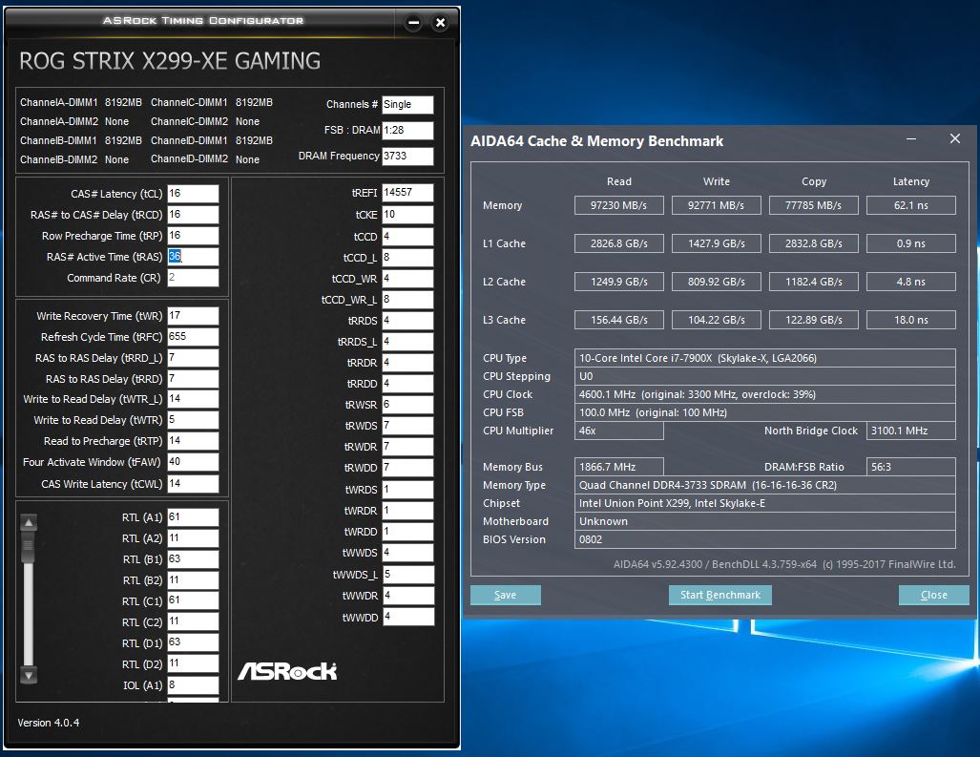Click the tREFI value field
This screenshot has width=980, height=757.
(x=407, y=193)
